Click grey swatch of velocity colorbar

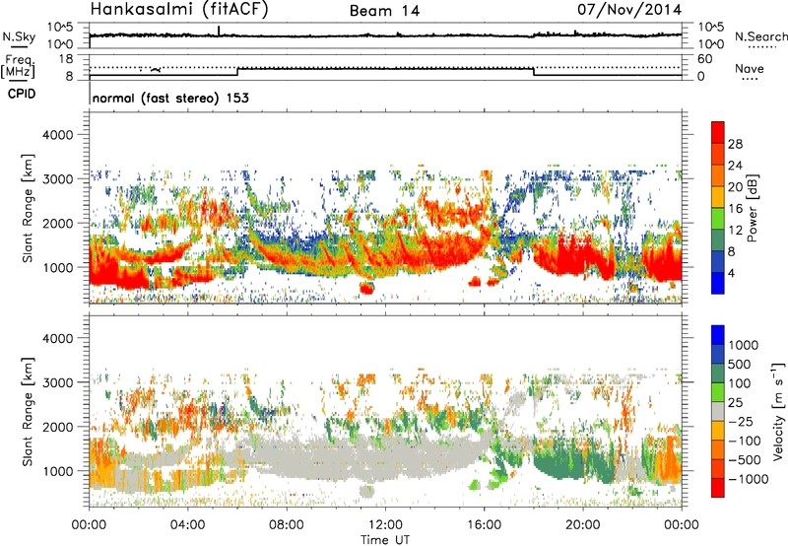click(718, 412)
